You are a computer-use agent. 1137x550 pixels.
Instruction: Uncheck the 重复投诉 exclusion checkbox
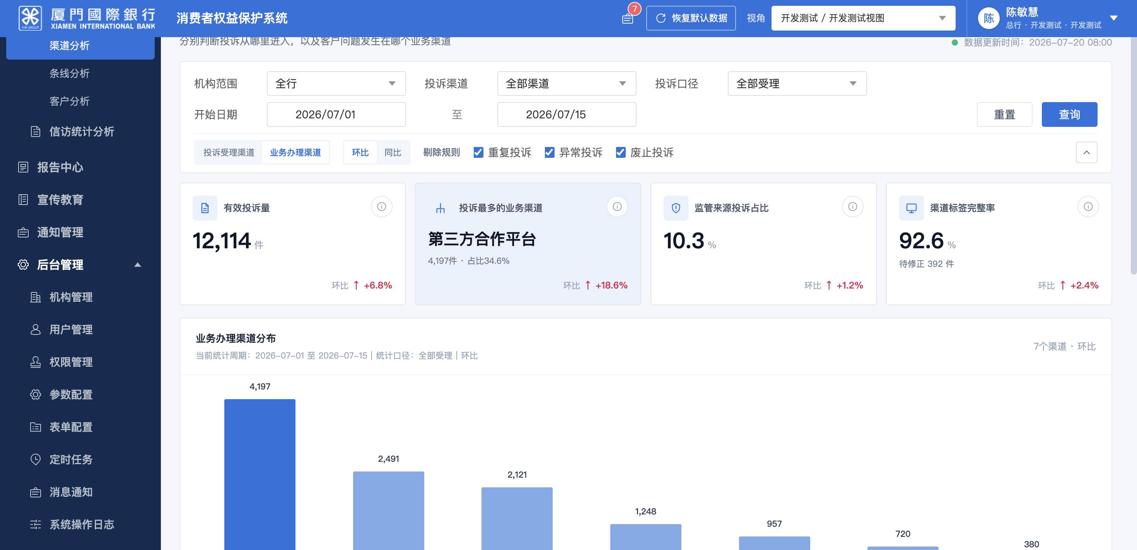click(x=478, y=152)
